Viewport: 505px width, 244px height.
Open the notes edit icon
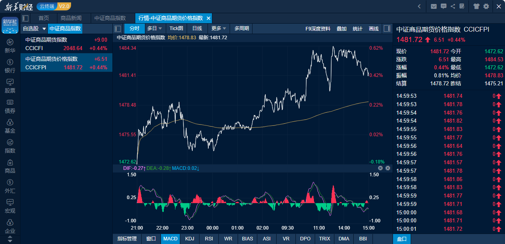point(462,6)
